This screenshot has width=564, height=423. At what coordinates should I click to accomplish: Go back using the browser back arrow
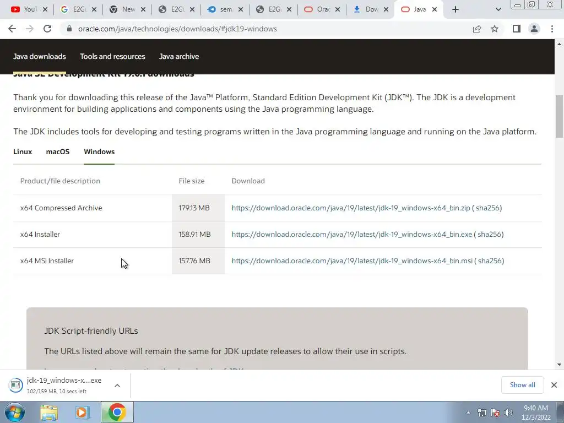click(12, 29)
